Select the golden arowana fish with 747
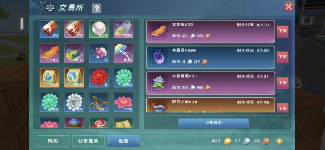The image size is (325, 150). 49,53
